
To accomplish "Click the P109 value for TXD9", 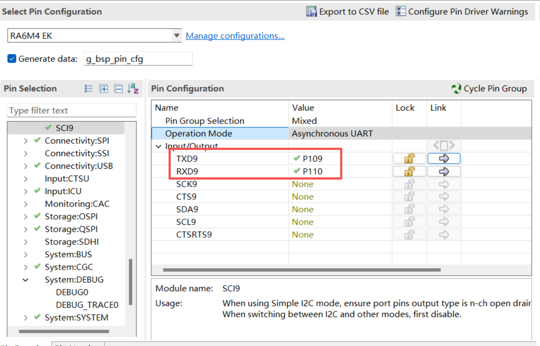I will pyautogui.click(x=312, y=159).
